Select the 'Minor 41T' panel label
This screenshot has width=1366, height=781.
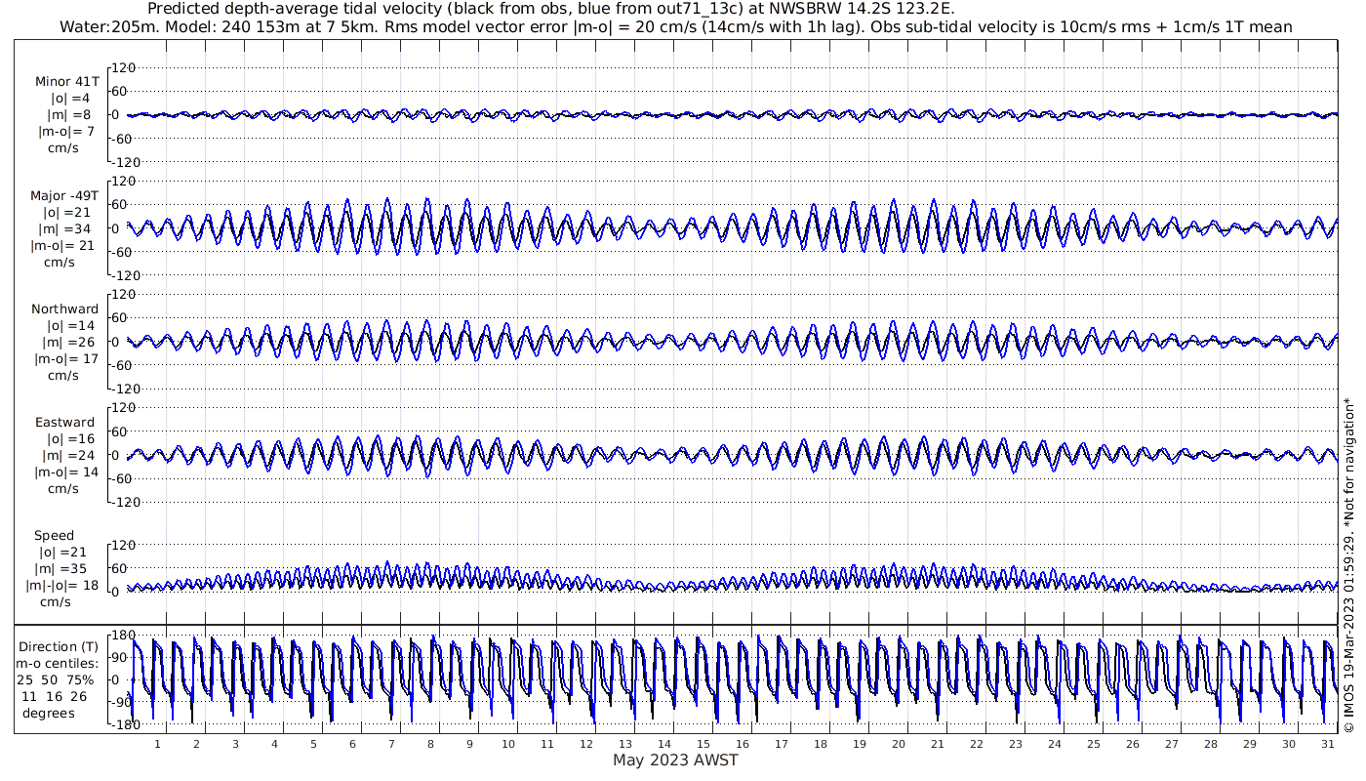point(66,82)
